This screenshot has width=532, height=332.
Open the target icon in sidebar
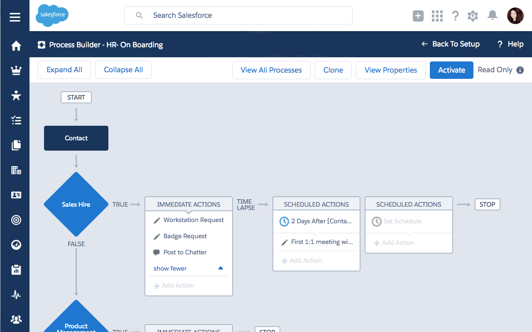click(x=16, y=220)
